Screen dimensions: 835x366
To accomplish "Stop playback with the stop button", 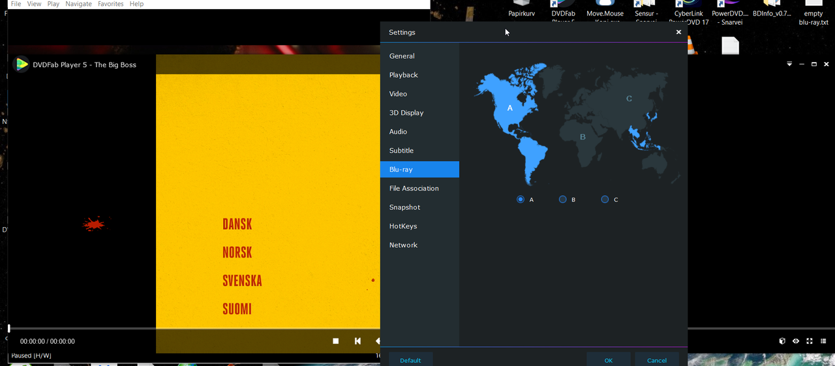I will [x=336, y=341].
